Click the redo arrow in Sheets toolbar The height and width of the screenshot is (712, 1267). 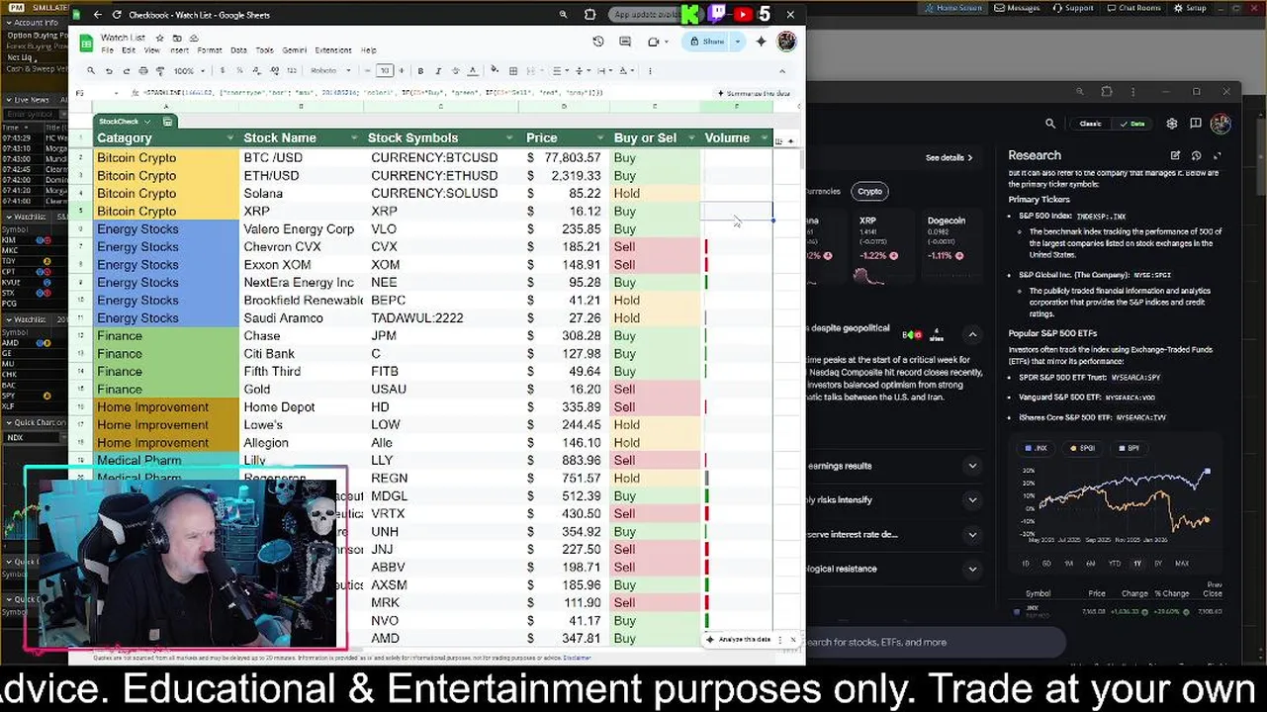(x=127, y=71)
